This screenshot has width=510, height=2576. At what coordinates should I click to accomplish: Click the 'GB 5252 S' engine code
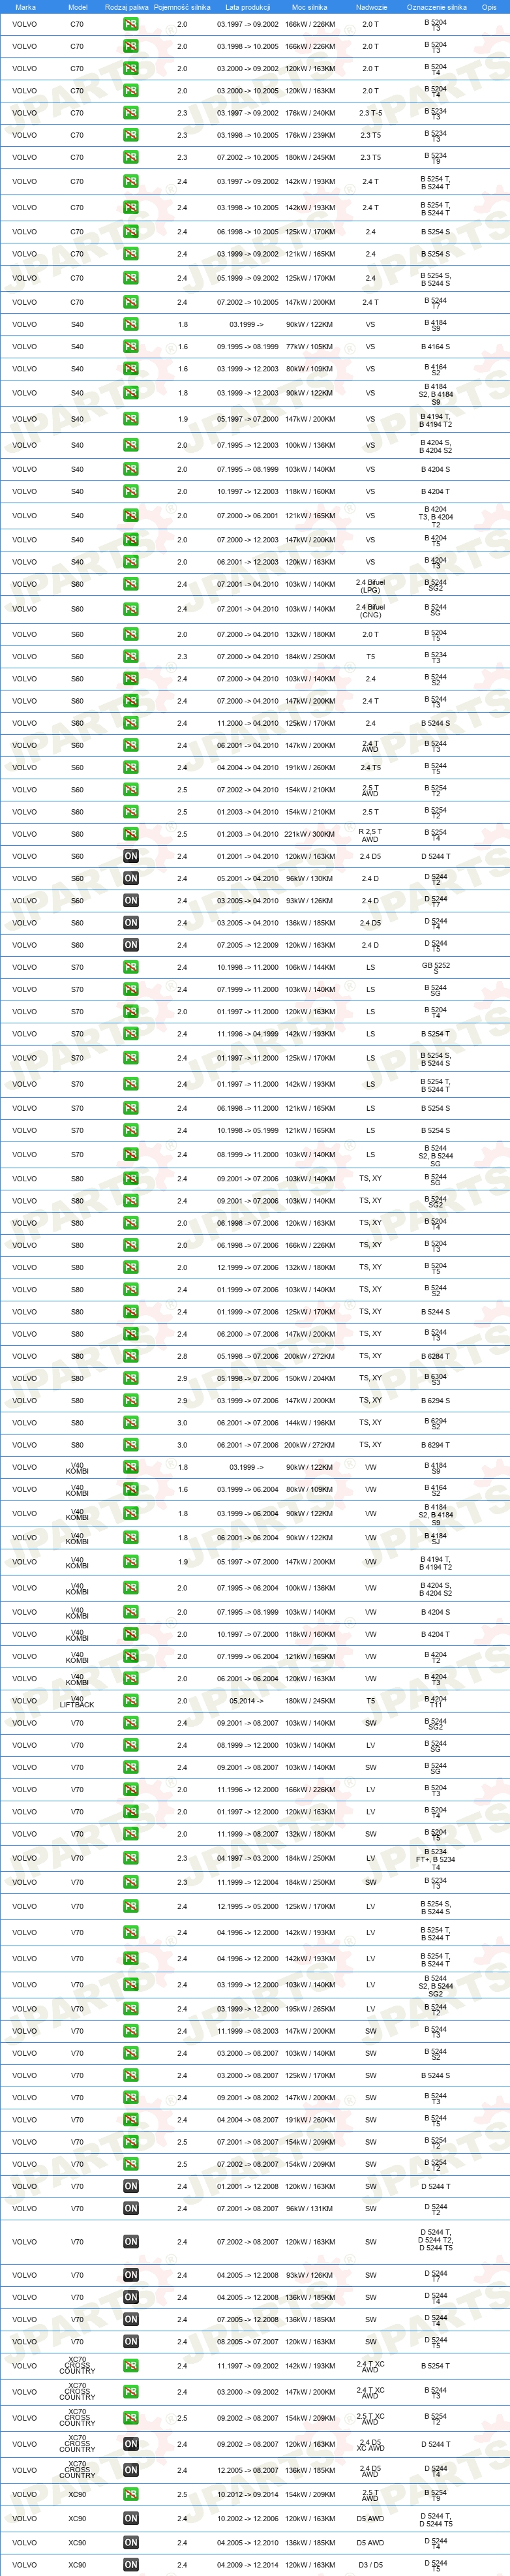(x=436, y=967)
